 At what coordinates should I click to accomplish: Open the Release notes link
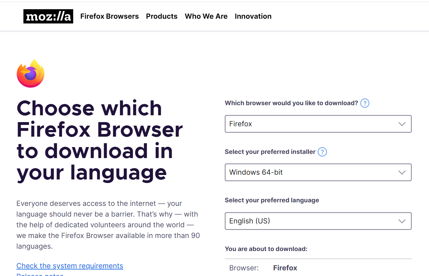pos(40,275)
